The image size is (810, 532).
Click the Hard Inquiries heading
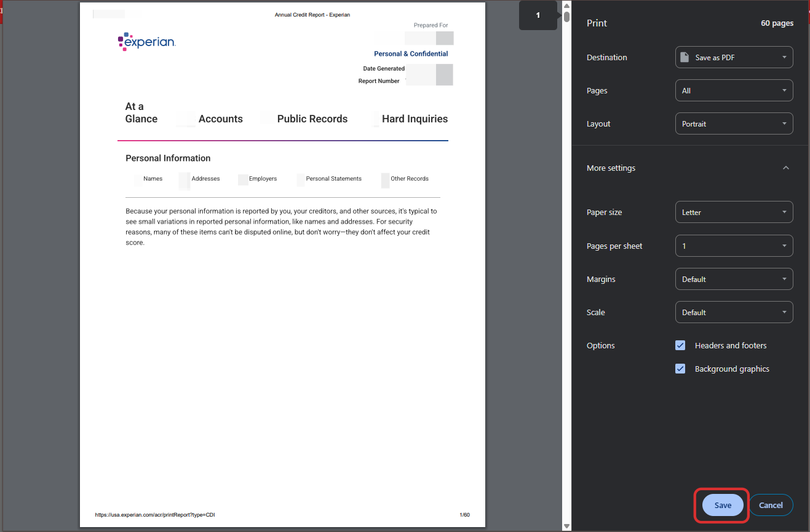tap(415, 119)
